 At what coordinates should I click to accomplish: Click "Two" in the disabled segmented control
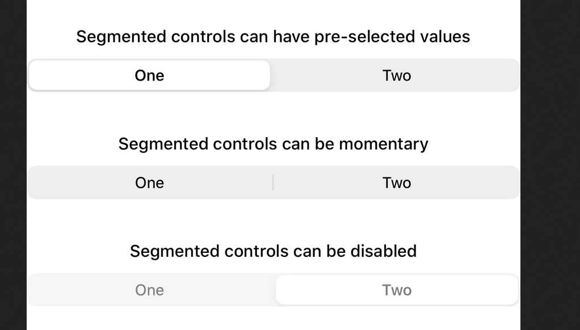(397, 289)
